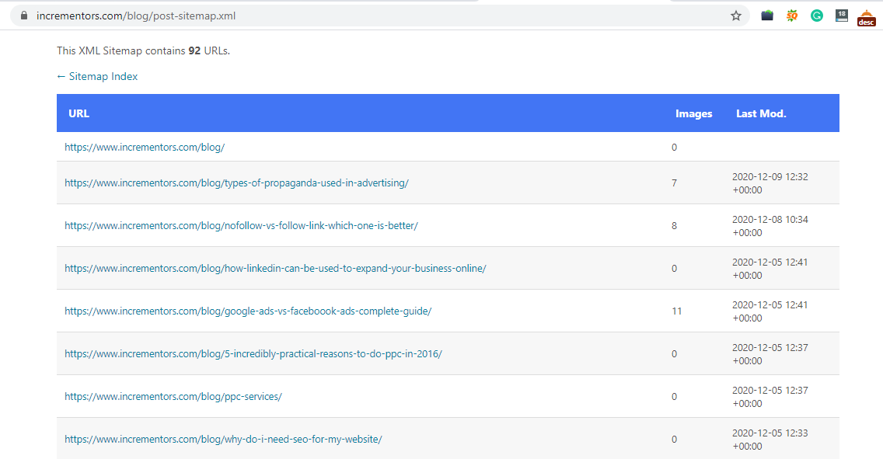Open the orange bell desc extension
Screen dimensions: 883x459
tap(866, 17)
